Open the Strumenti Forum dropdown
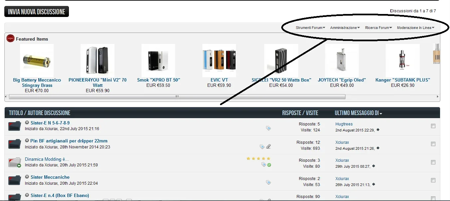 click(311, 28)
